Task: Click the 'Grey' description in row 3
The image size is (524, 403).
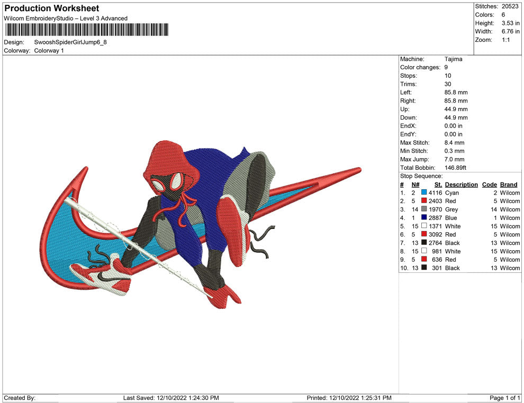Action: click(451, 209)
